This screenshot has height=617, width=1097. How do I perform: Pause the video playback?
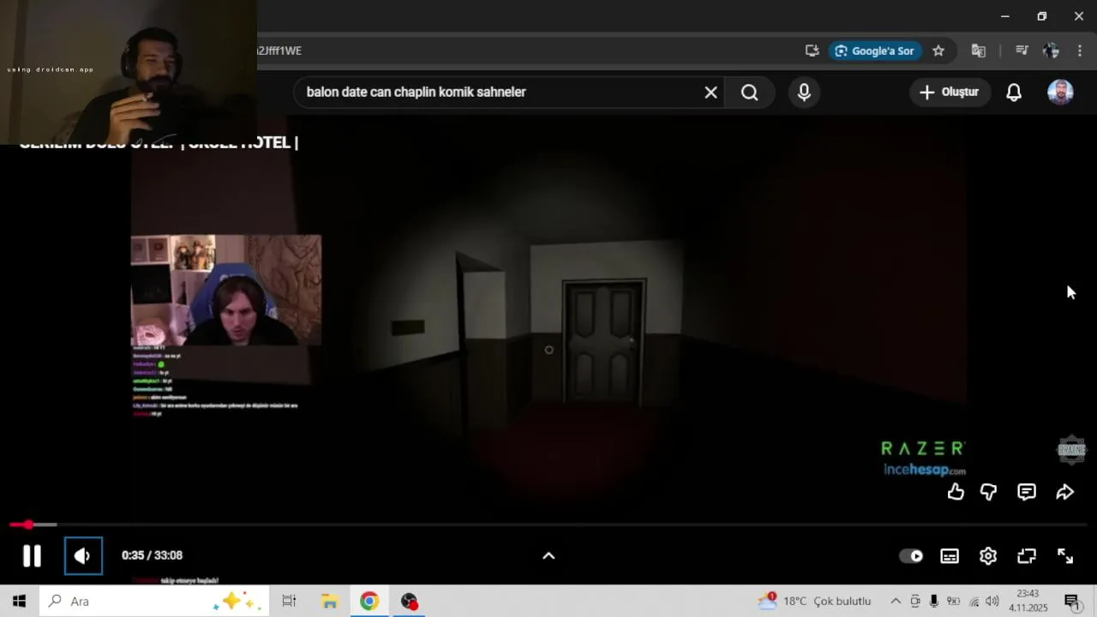click(32, 556)
